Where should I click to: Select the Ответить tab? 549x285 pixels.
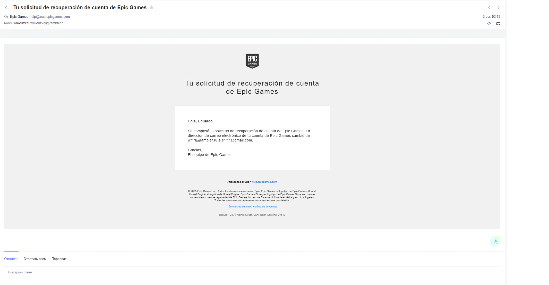point(11,259)
